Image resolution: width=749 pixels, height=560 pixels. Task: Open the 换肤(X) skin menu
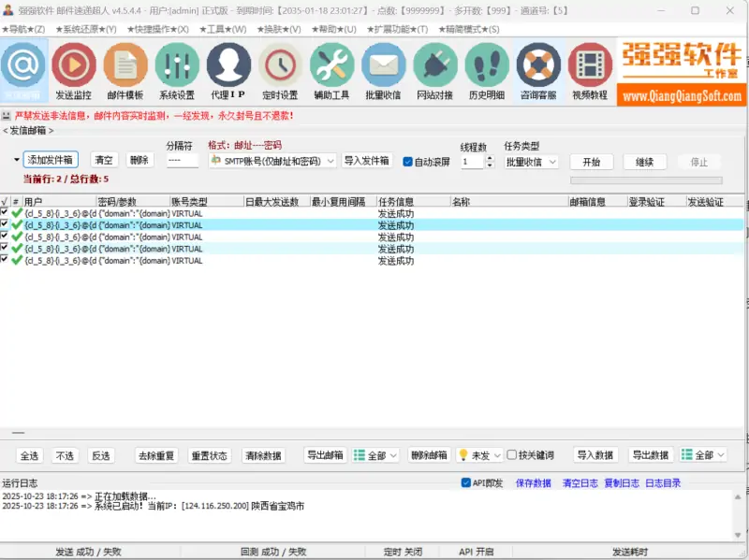click(x=278, y=29)
